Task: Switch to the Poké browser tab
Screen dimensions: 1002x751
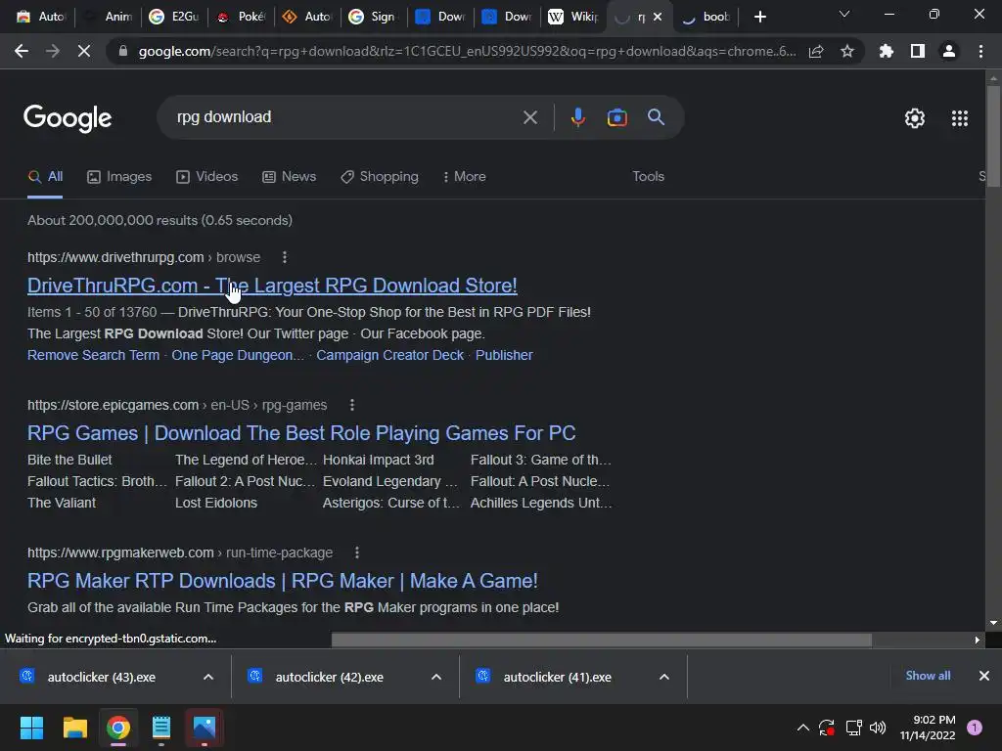Action: [x=242, y=17]
